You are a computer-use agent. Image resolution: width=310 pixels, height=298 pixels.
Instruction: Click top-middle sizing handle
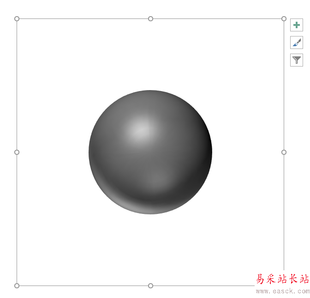tap(150, 19)
